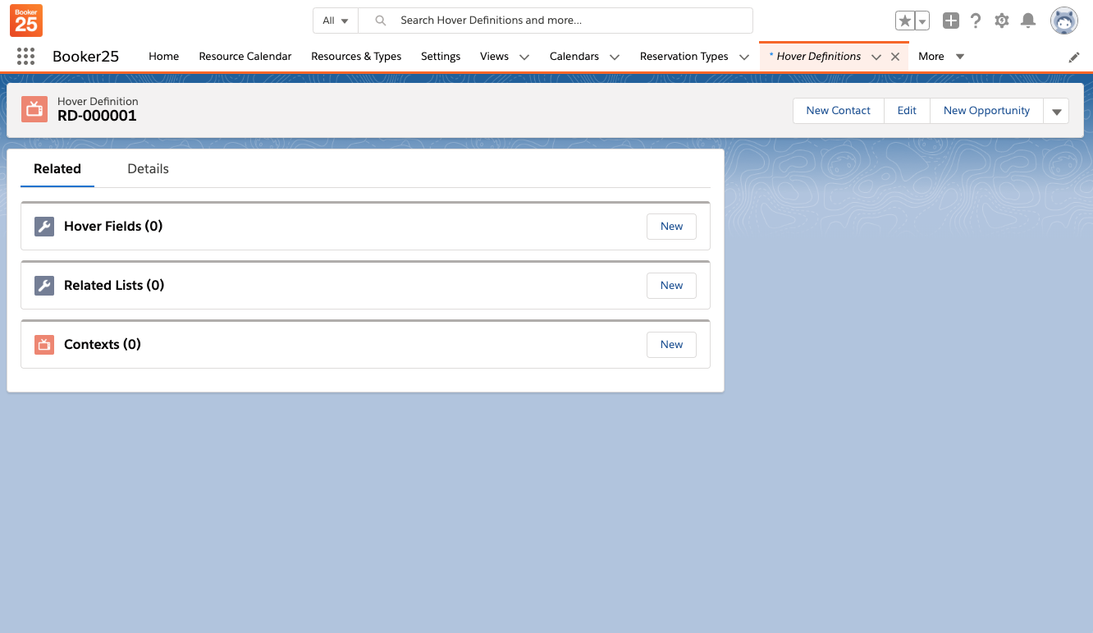Expand the favorites list dropdown arrow

(923, 21)
